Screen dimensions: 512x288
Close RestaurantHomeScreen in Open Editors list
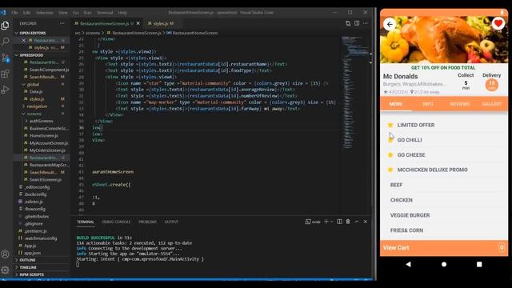click(23, 41)
